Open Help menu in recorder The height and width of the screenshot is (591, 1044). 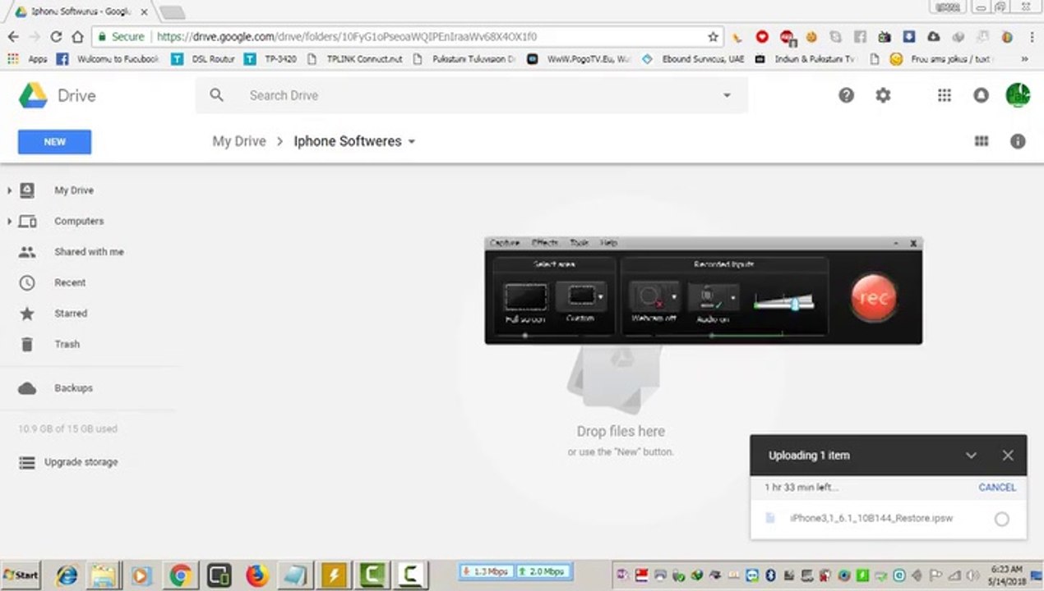[x=608, y=243]
